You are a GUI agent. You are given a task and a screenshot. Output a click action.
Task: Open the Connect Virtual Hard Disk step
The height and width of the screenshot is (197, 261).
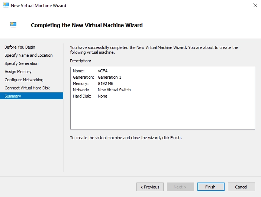pos(27,88)
